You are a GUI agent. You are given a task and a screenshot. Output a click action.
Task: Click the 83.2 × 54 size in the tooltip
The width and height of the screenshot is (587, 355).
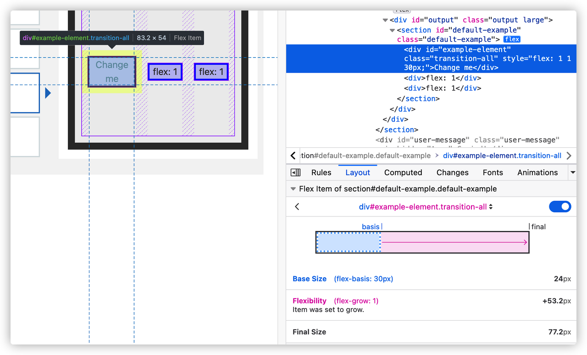click(151, 38)
